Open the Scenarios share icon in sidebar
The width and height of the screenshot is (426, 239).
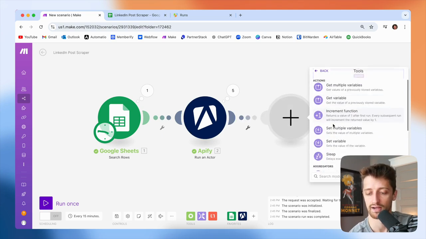click(24, 98)
